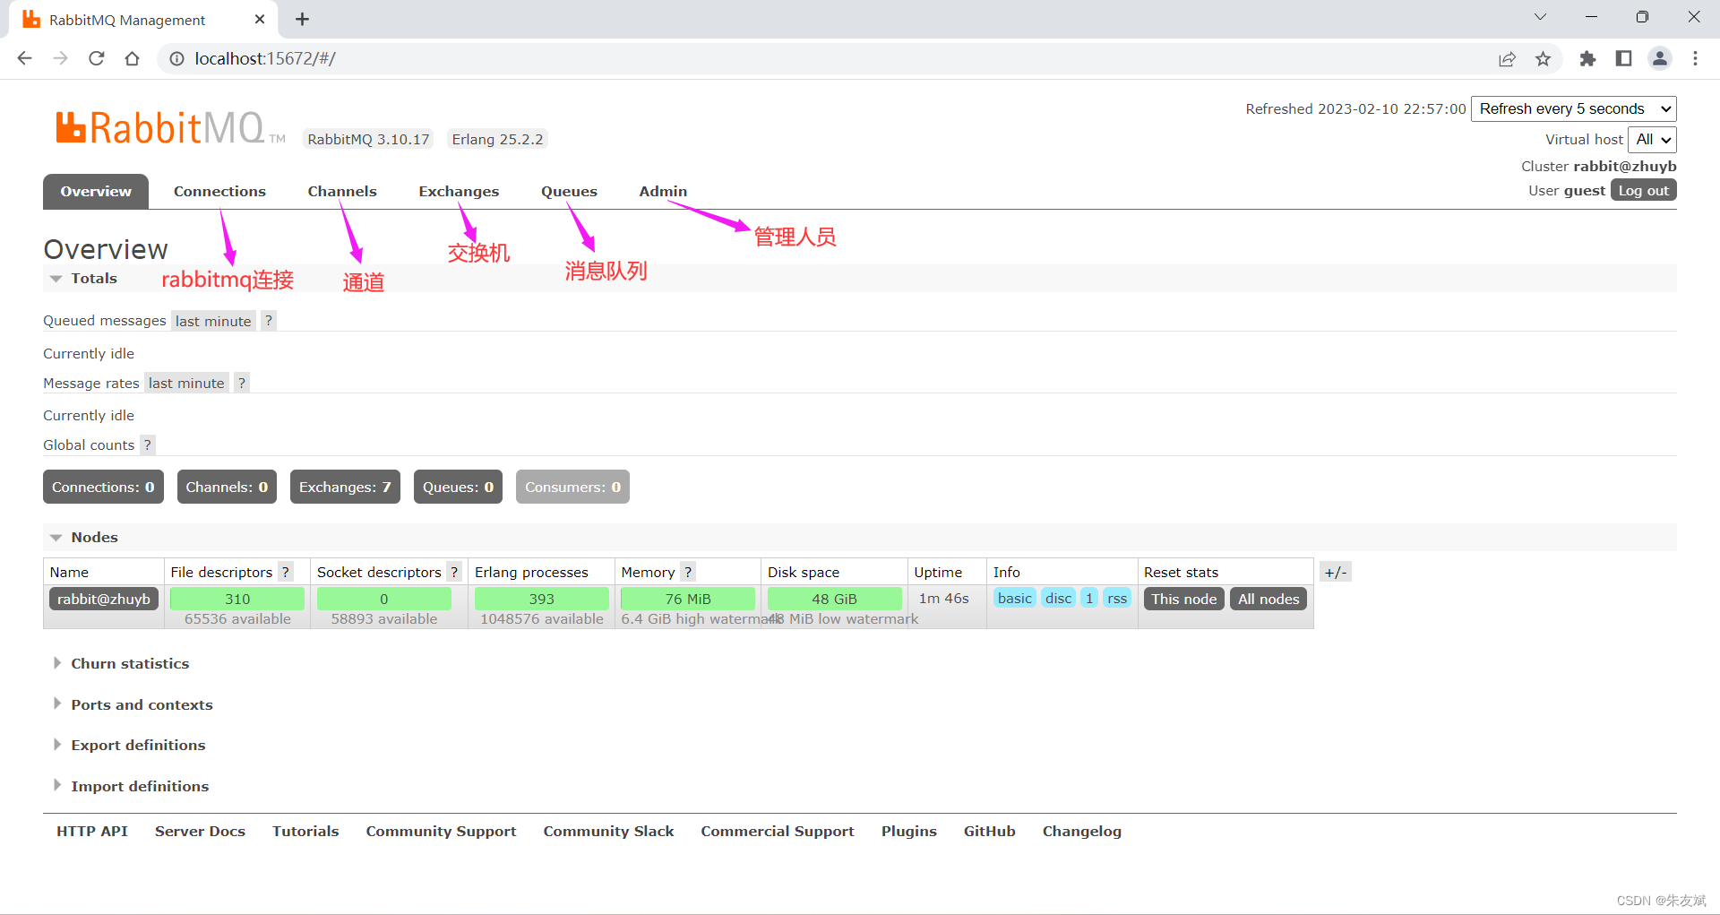This screenshot has height=915, width=1720.
Task: Open the Virtual host selector
Action: coord(1653,139)
